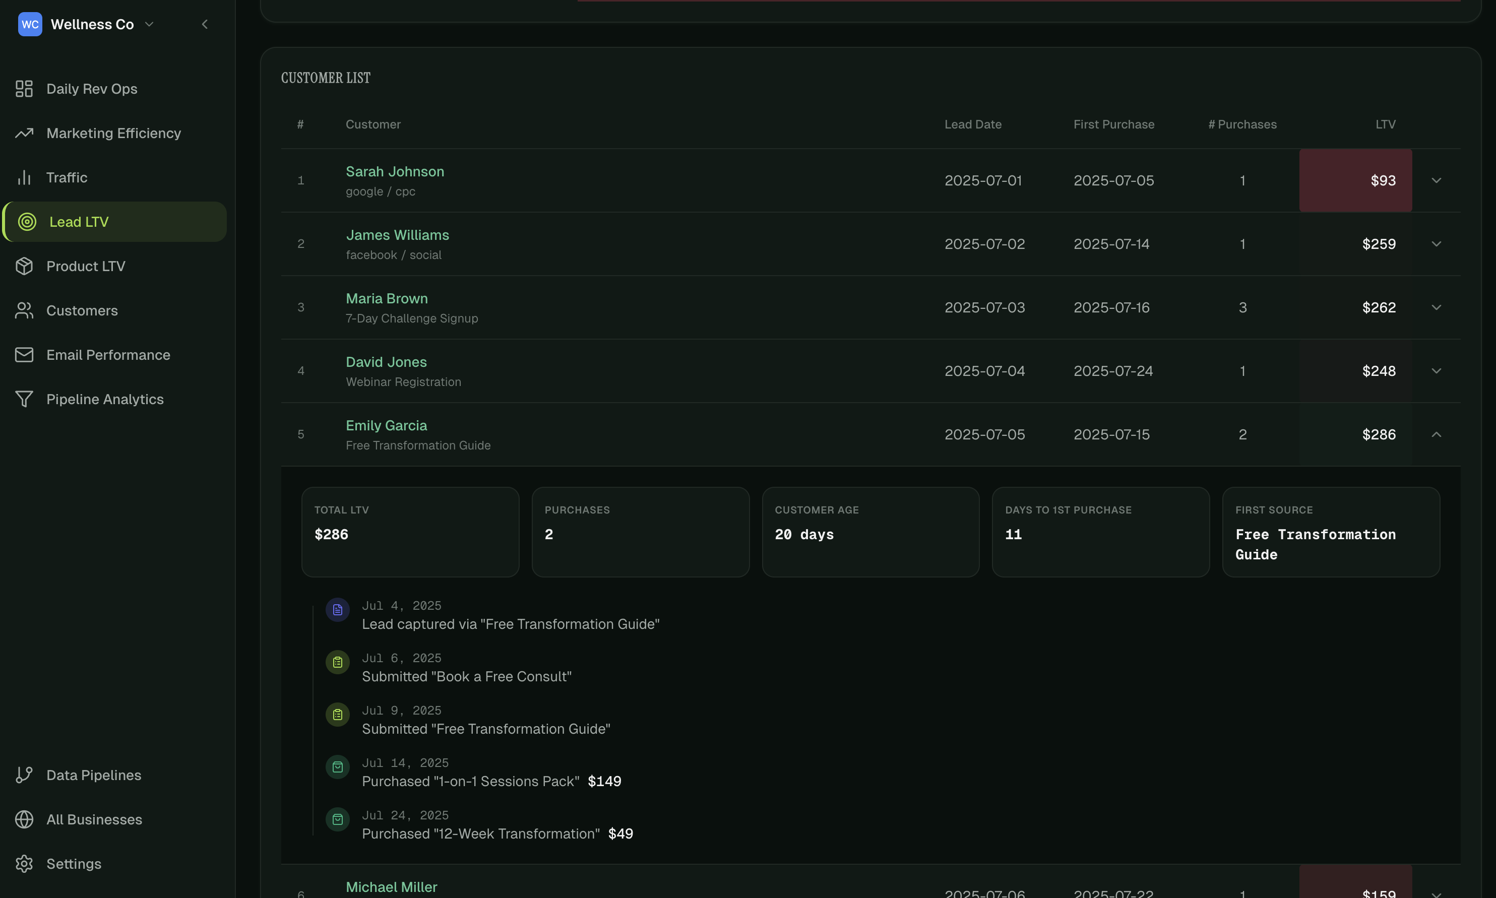Click the Customers people icon
Screen dimensions: 1496x898
24,310
